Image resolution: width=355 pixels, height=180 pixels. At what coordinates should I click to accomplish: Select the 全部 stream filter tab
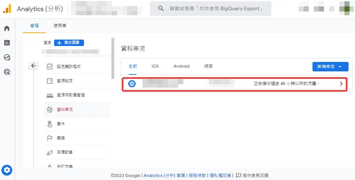point(133,66)
